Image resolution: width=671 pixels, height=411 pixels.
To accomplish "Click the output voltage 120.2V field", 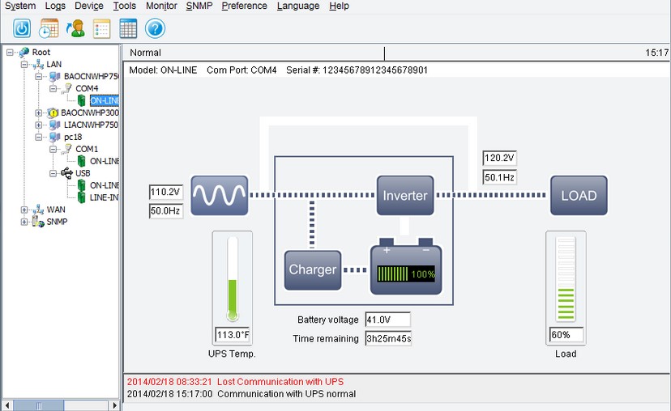I will click(x=500, y=158).
